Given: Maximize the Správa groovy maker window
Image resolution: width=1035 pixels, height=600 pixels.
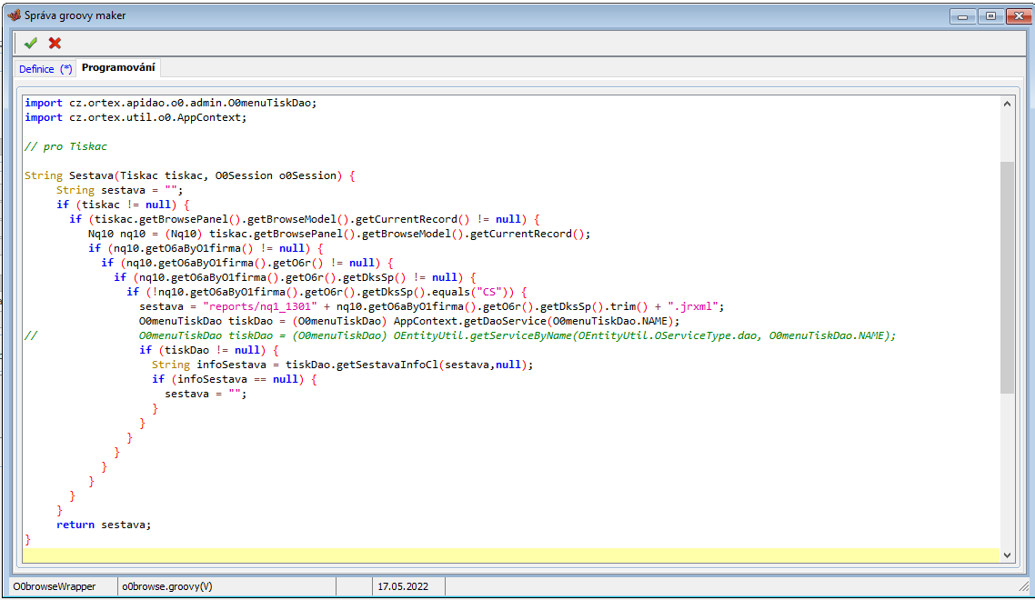Looking at the screenshot, I should click(990, 15).
